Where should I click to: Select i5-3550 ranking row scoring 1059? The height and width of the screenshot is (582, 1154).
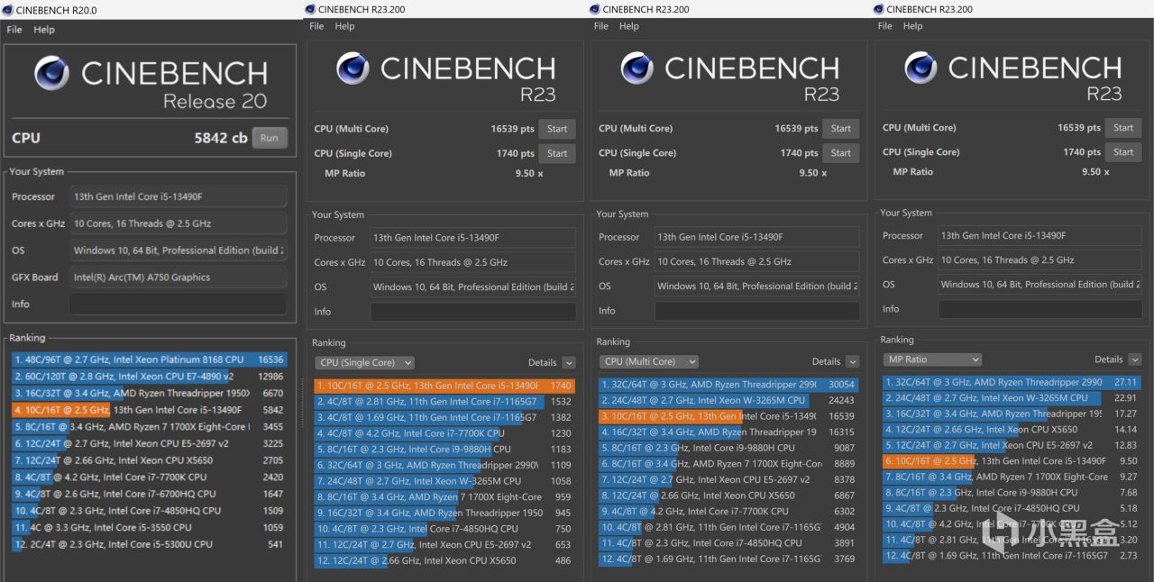point(150,528)
